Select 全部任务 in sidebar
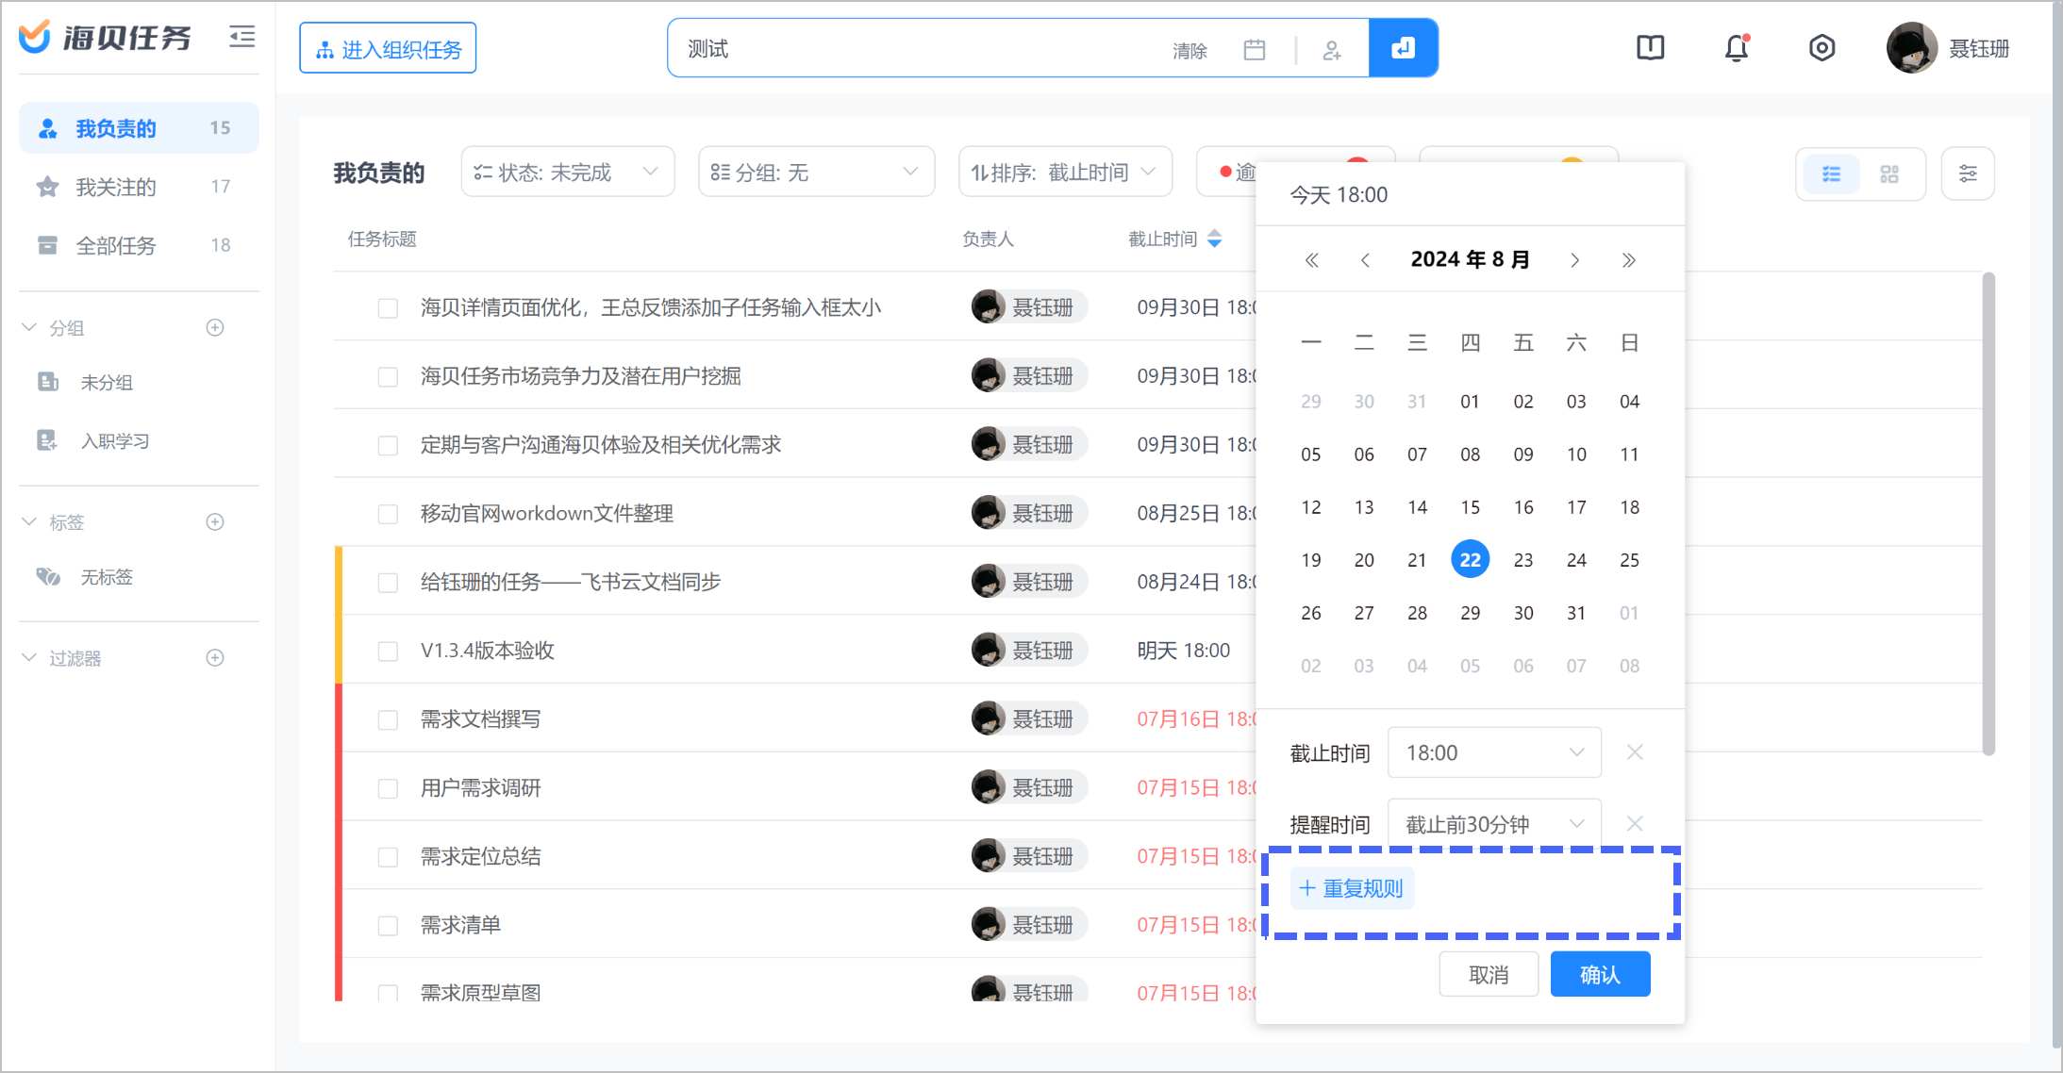 point(139,245)
